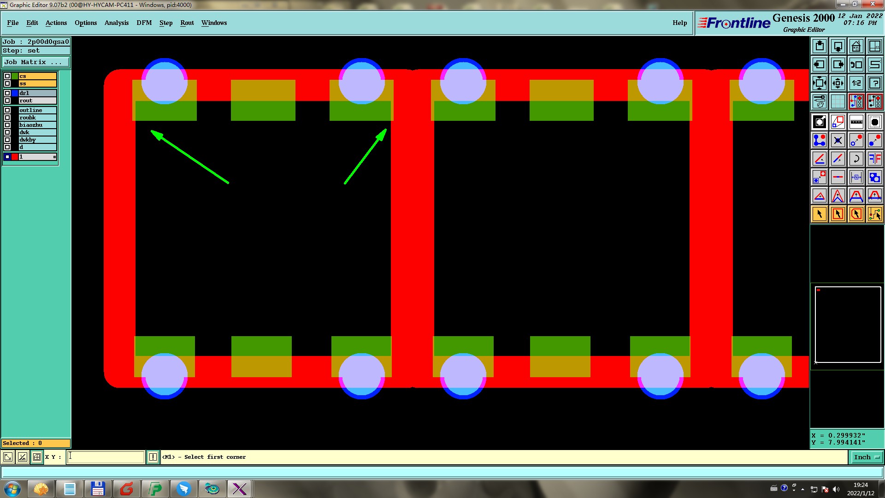Select the mirror F flip tool
Image resolution: width=885 pixels, height=498 pixels.
(x=874, y=159)
